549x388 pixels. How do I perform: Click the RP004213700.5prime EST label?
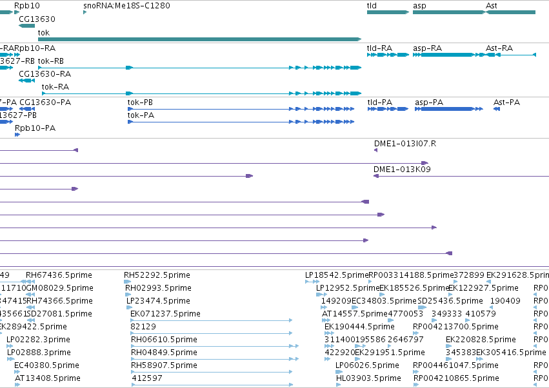pyautogui.click(x=455, y=326)
